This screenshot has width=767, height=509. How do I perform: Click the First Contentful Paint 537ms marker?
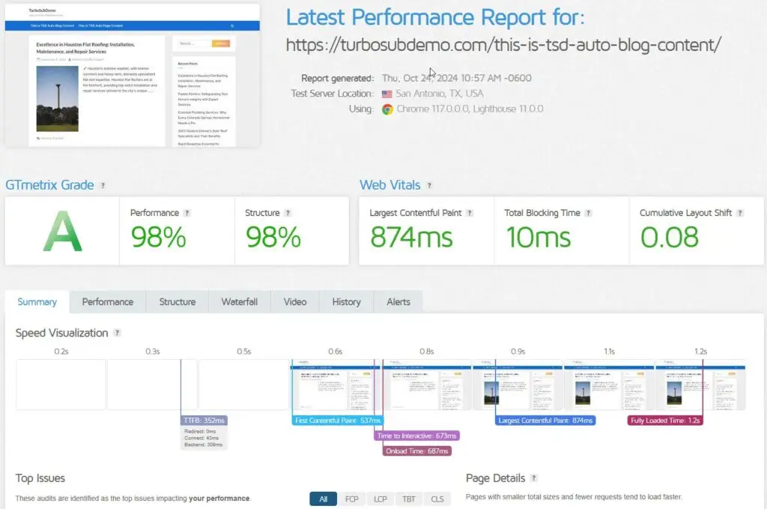pyautogui.click(x=338, y=421)
